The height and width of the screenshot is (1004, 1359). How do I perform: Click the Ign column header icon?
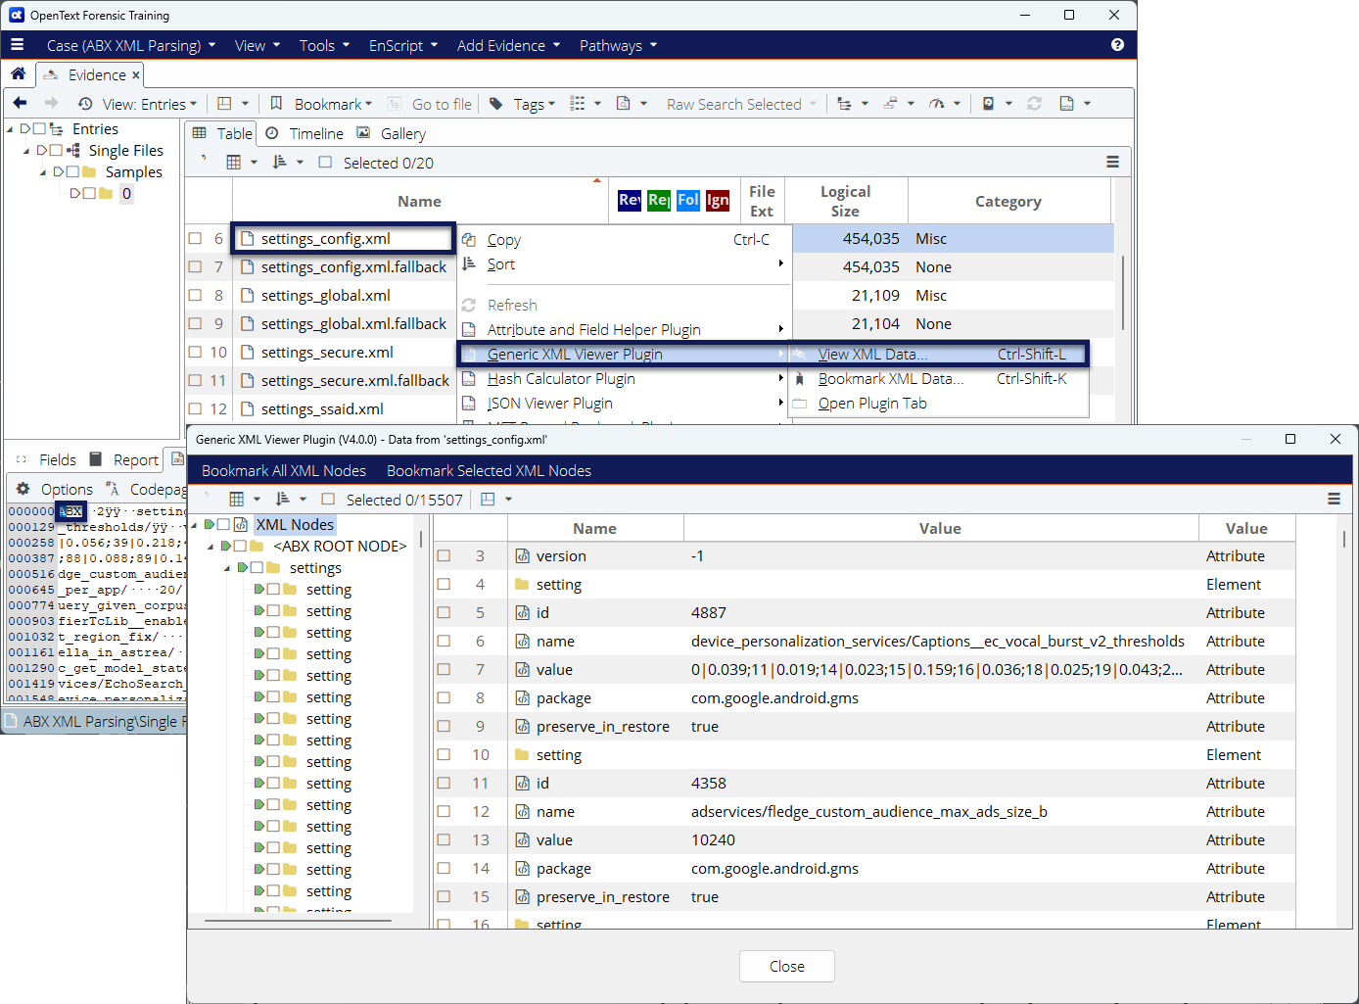718,200
